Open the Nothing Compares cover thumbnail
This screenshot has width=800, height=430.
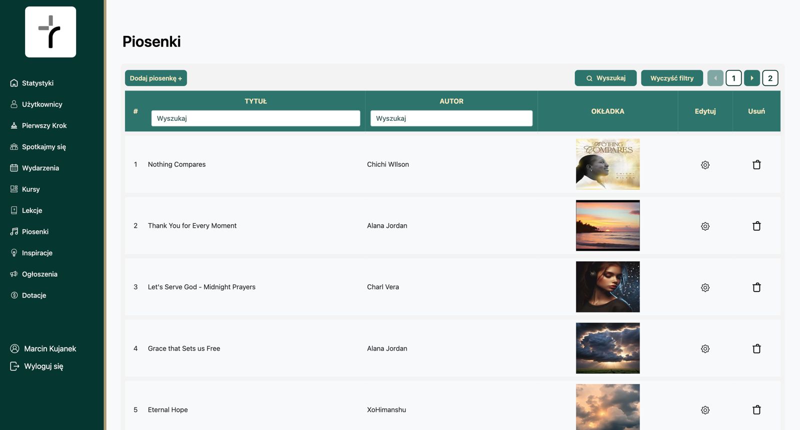pos(607,164)
